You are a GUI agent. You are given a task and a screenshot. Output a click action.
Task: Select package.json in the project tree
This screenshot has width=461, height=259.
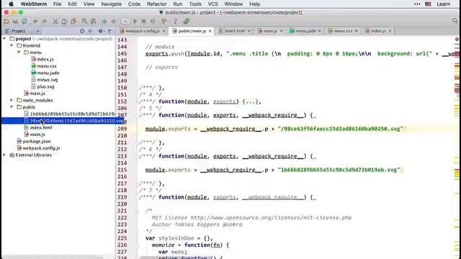[37, 141]
